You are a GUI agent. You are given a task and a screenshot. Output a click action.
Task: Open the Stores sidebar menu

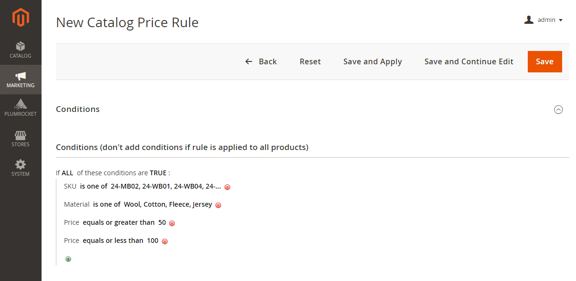(x=21, y=139)
